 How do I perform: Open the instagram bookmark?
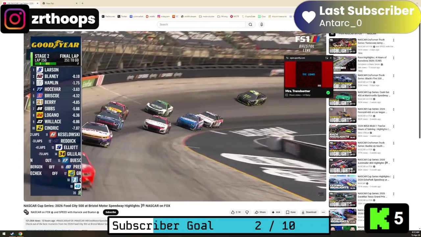tap(163, 16)
